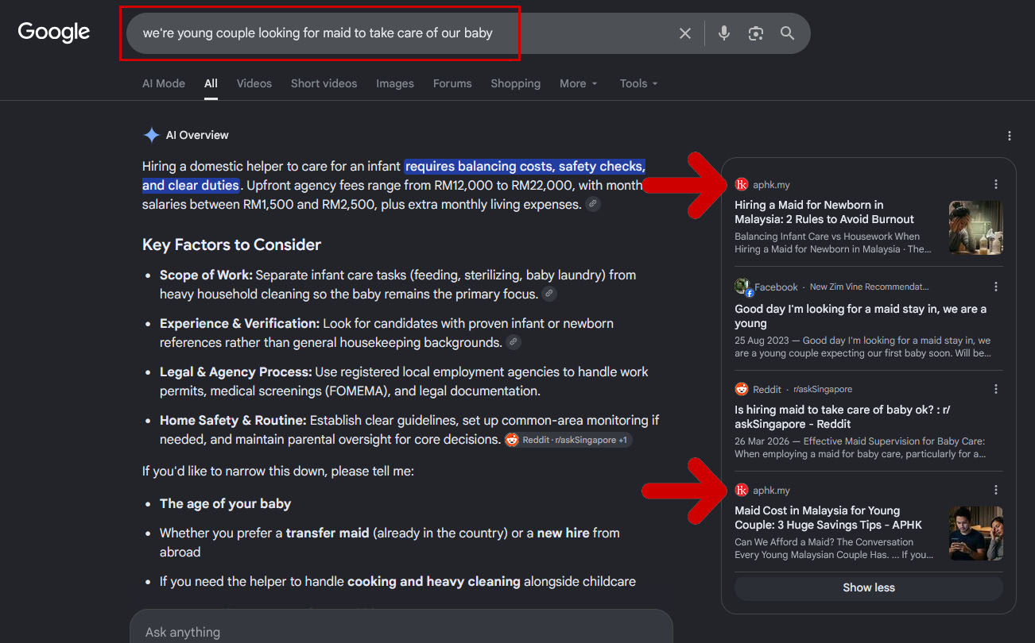Viewport: 1035px width, 643px height.
Task: Click the Facebook group avatar icon
Action: coord(742,287)
